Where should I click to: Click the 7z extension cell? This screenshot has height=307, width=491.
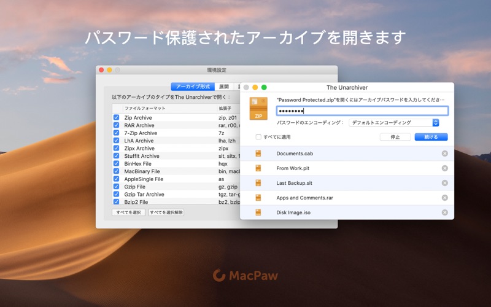pos(222,133)
